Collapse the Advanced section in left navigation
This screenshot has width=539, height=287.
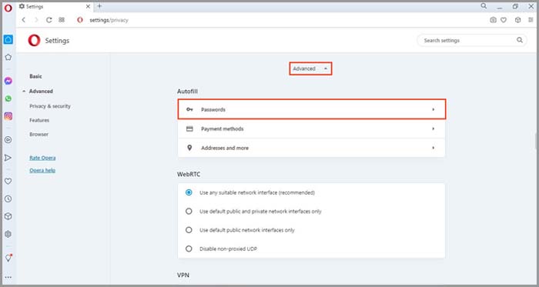(x=24, y=92)
